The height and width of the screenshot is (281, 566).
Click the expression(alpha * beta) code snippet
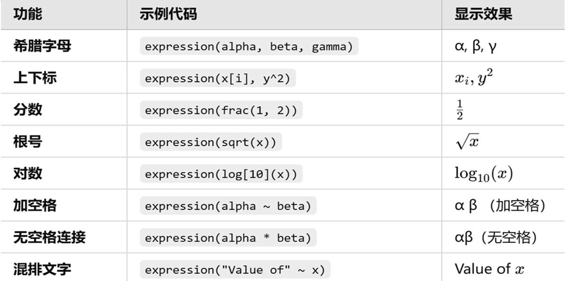tap(228, 238)
